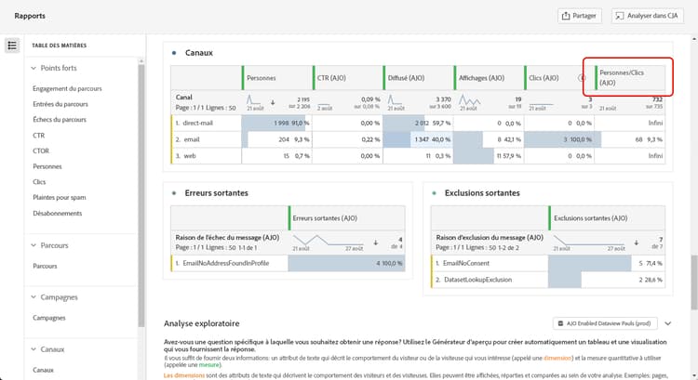The width and height of the screenshot is (698, 380).
Task: Collapse Analyse exploratoire section chevron
Action: click(667, 323)
